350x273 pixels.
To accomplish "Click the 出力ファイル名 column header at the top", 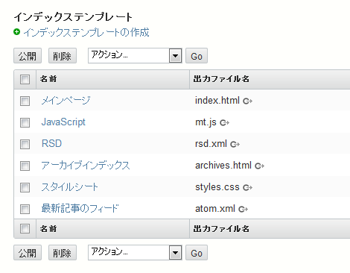I will pyautogui.click(x=221, y=79).
